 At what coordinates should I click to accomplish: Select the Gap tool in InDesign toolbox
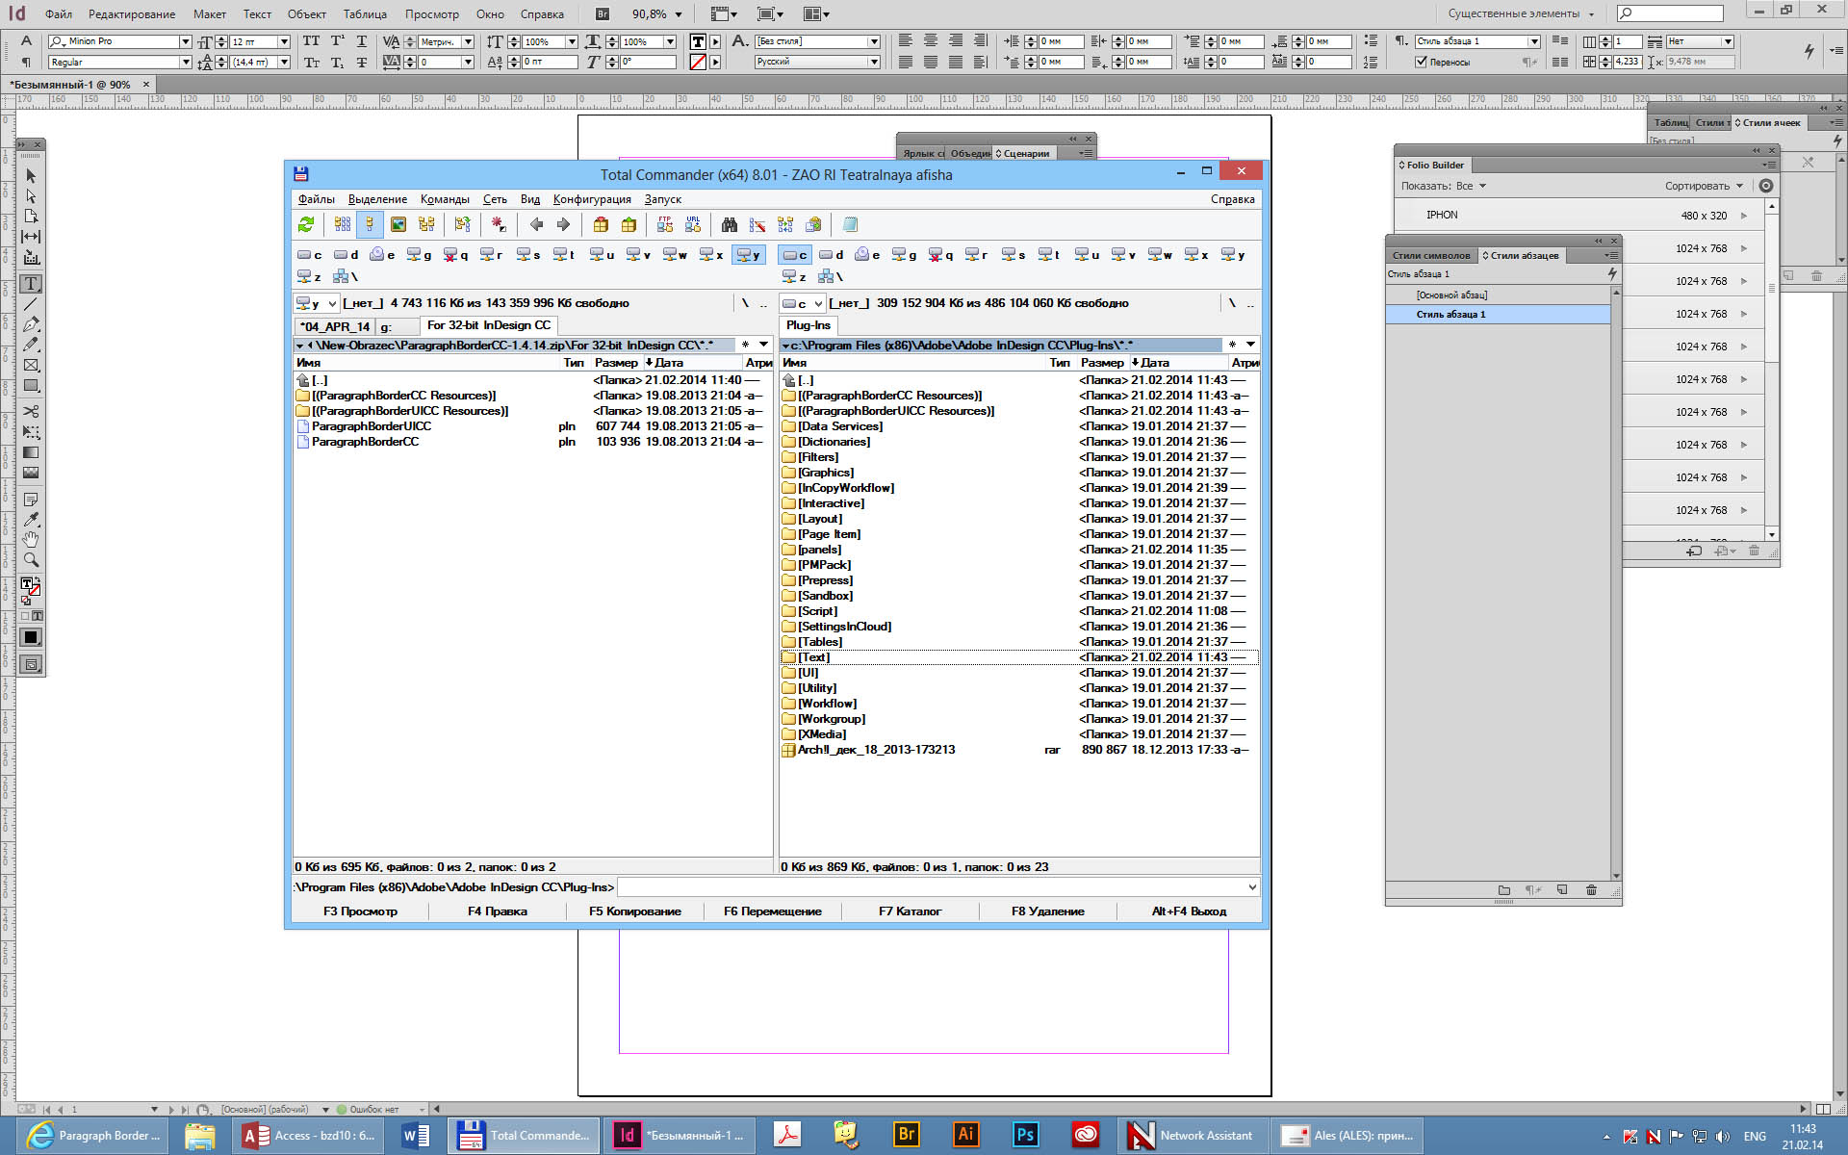[x=31, y=237]
